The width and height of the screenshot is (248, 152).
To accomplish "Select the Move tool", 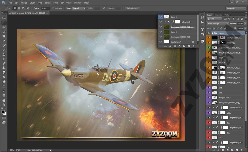I will click(4, 18).
